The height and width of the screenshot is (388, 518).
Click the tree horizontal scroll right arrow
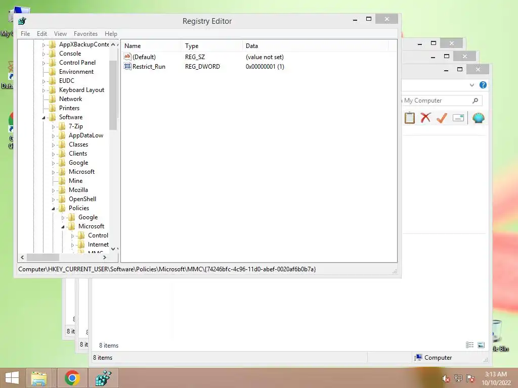click(x=104, y=257)
